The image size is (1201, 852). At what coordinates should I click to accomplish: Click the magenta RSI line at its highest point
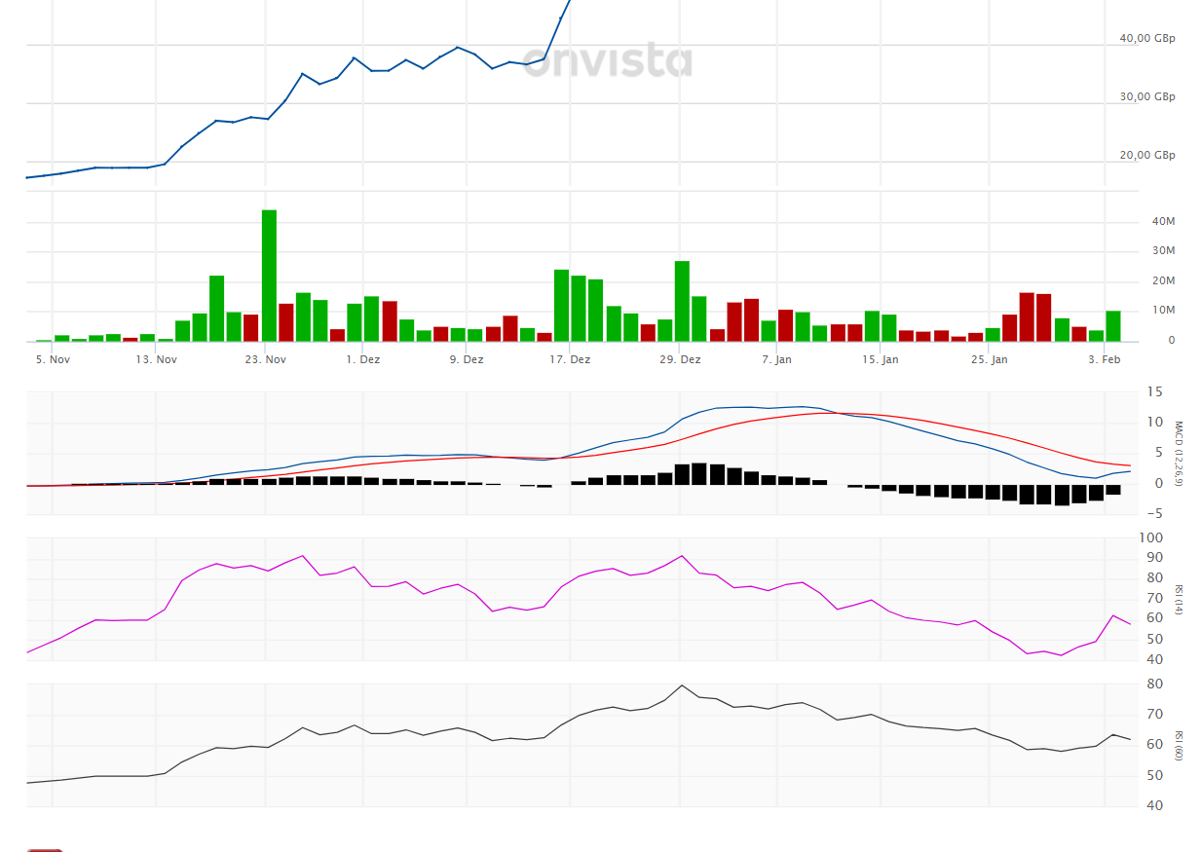point(682,557)
